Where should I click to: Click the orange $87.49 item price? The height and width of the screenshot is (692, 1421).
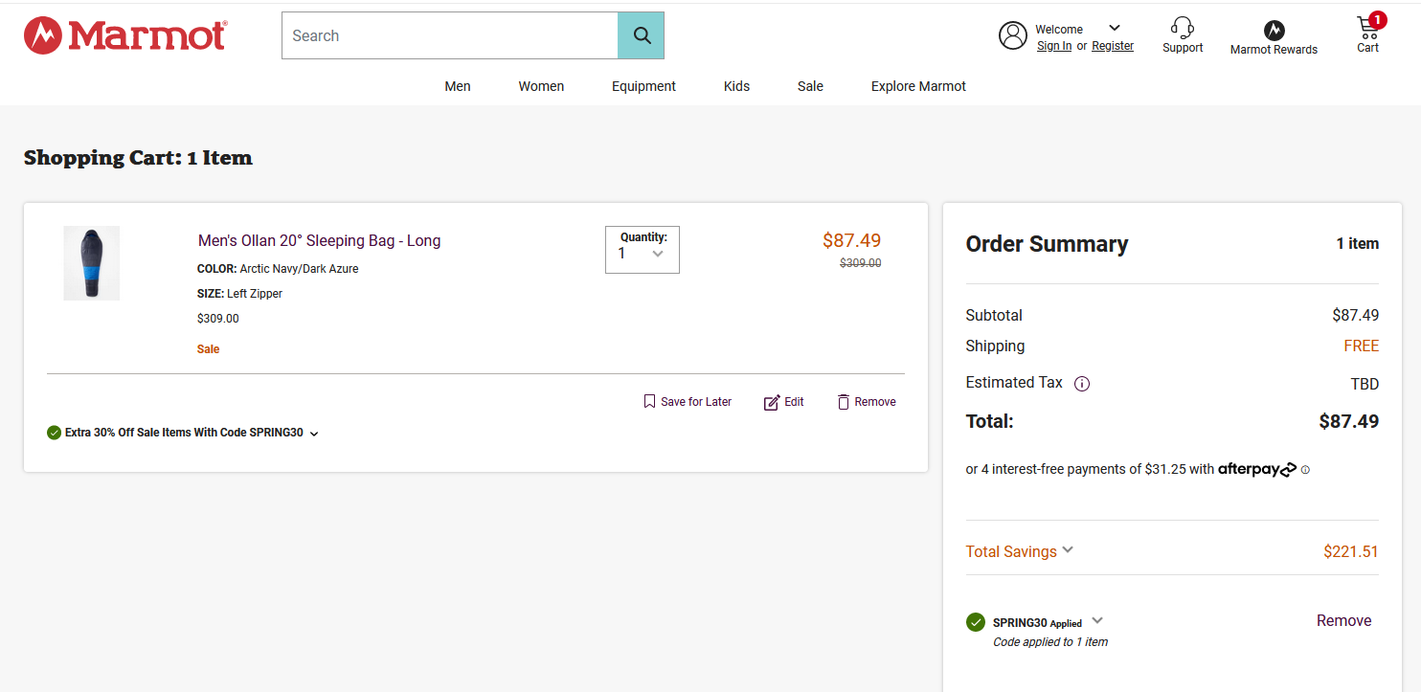click(x=851, y=240)
